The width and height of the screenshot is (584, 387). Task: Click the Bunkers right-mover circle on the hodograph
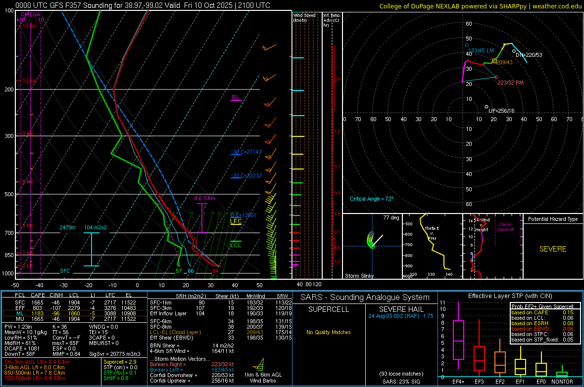496,78
